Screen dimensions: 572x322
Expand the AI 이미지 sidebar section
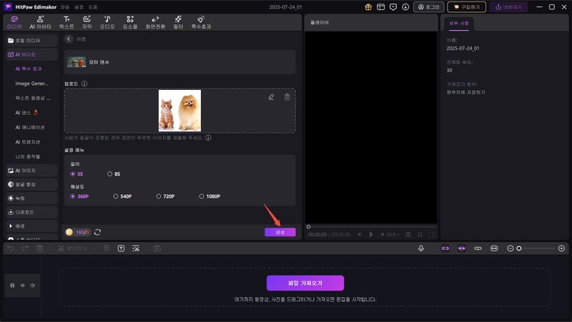(31, 171)
